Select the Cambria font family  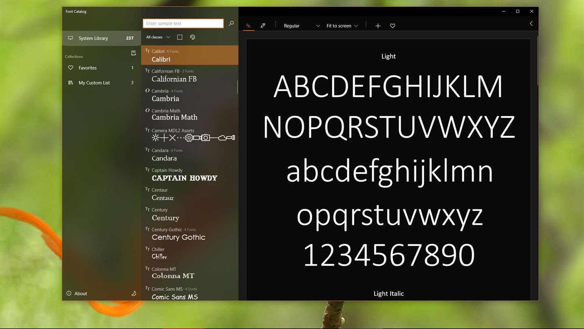pyautogui.click(x=190, y=95)
